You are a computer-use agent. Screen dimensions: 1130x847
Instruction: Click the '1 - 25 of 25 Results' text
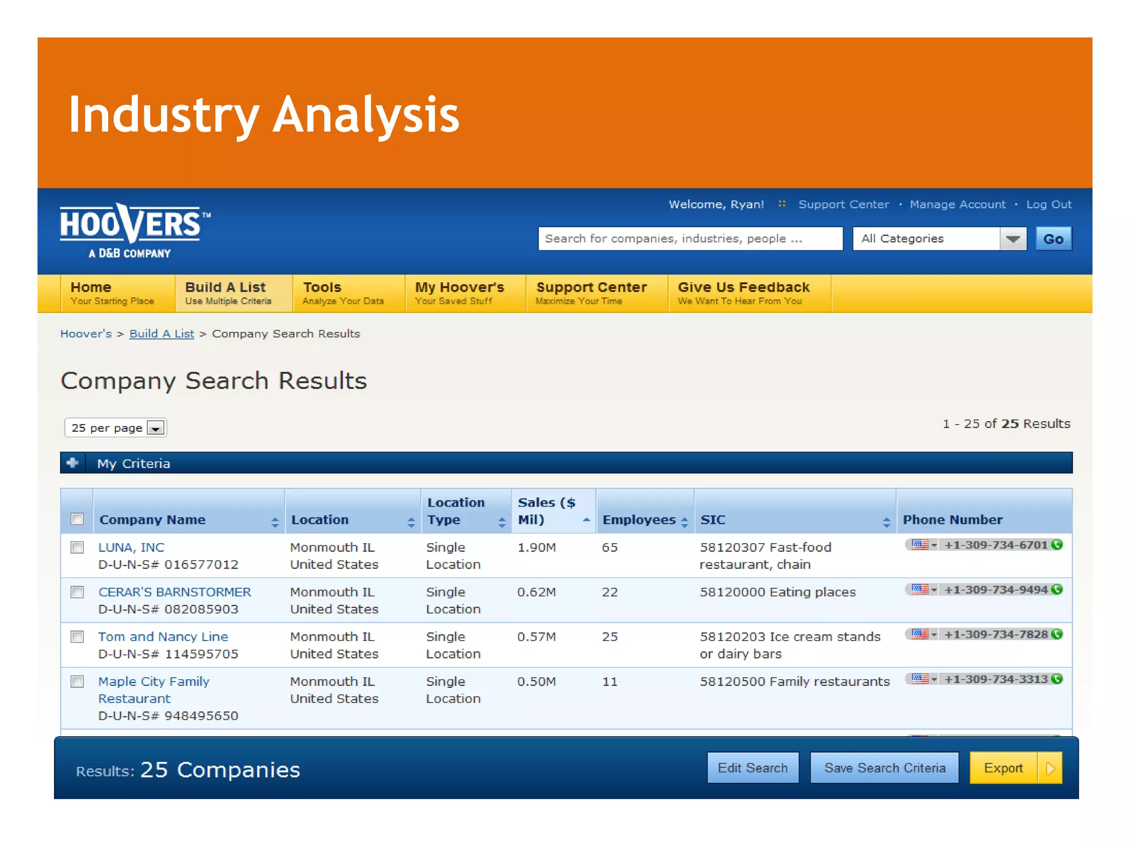1006,423
